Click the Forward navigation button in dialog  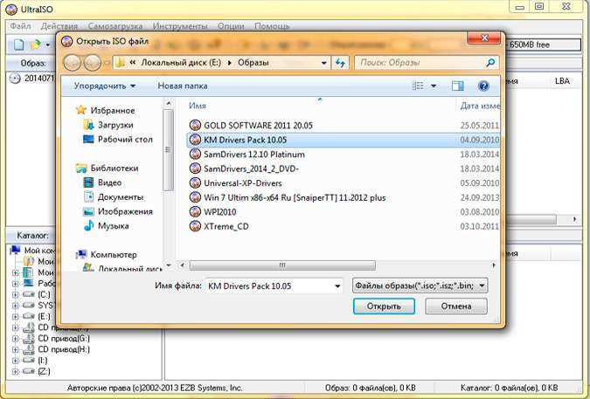point(92,63)
